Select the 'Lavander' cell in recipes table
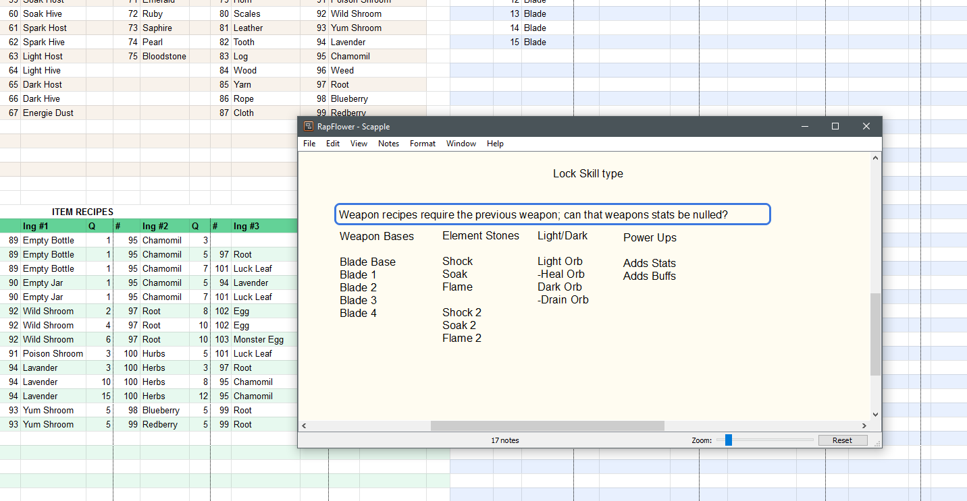Screen dimensions: 967x501 tap(53, 367)
